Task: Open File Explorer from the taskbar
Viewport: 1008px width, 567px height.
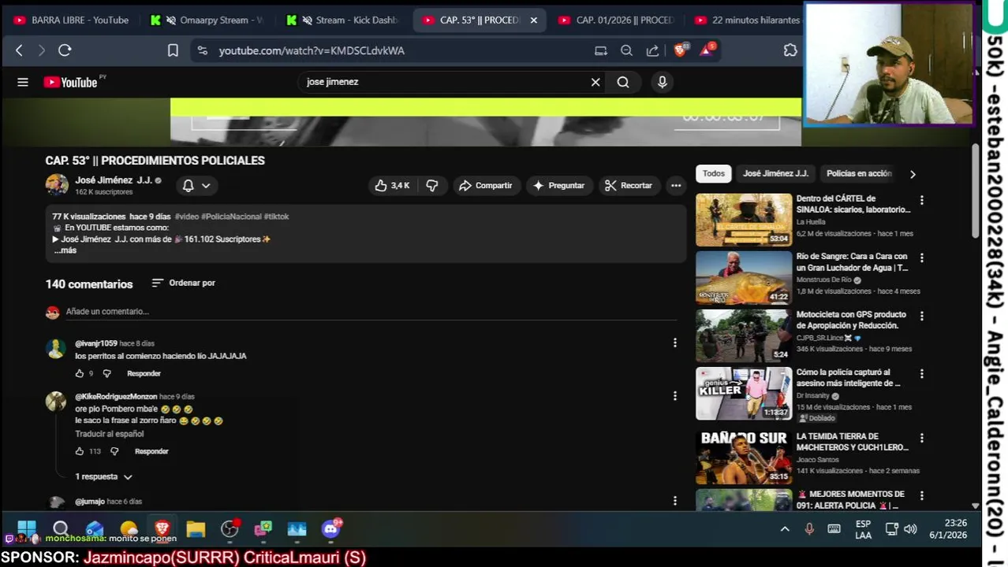Action: tap(196, 529)
